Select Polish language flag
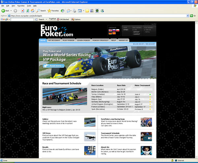 [118, 30]
